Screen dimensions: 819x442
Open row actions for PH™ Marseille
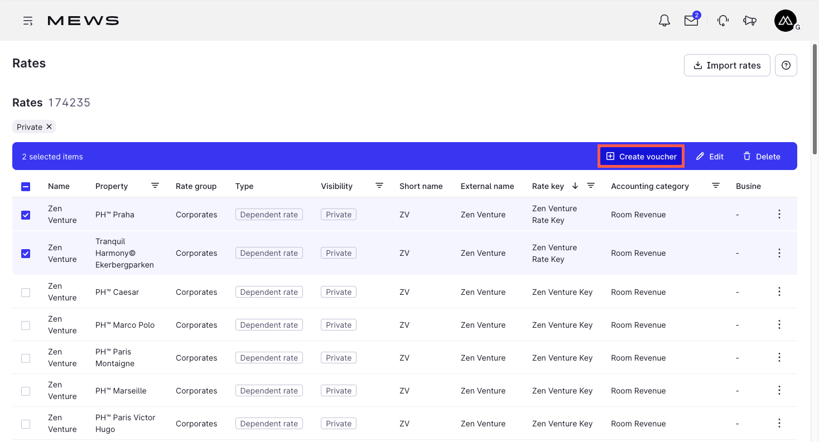[x=780, y=390]
